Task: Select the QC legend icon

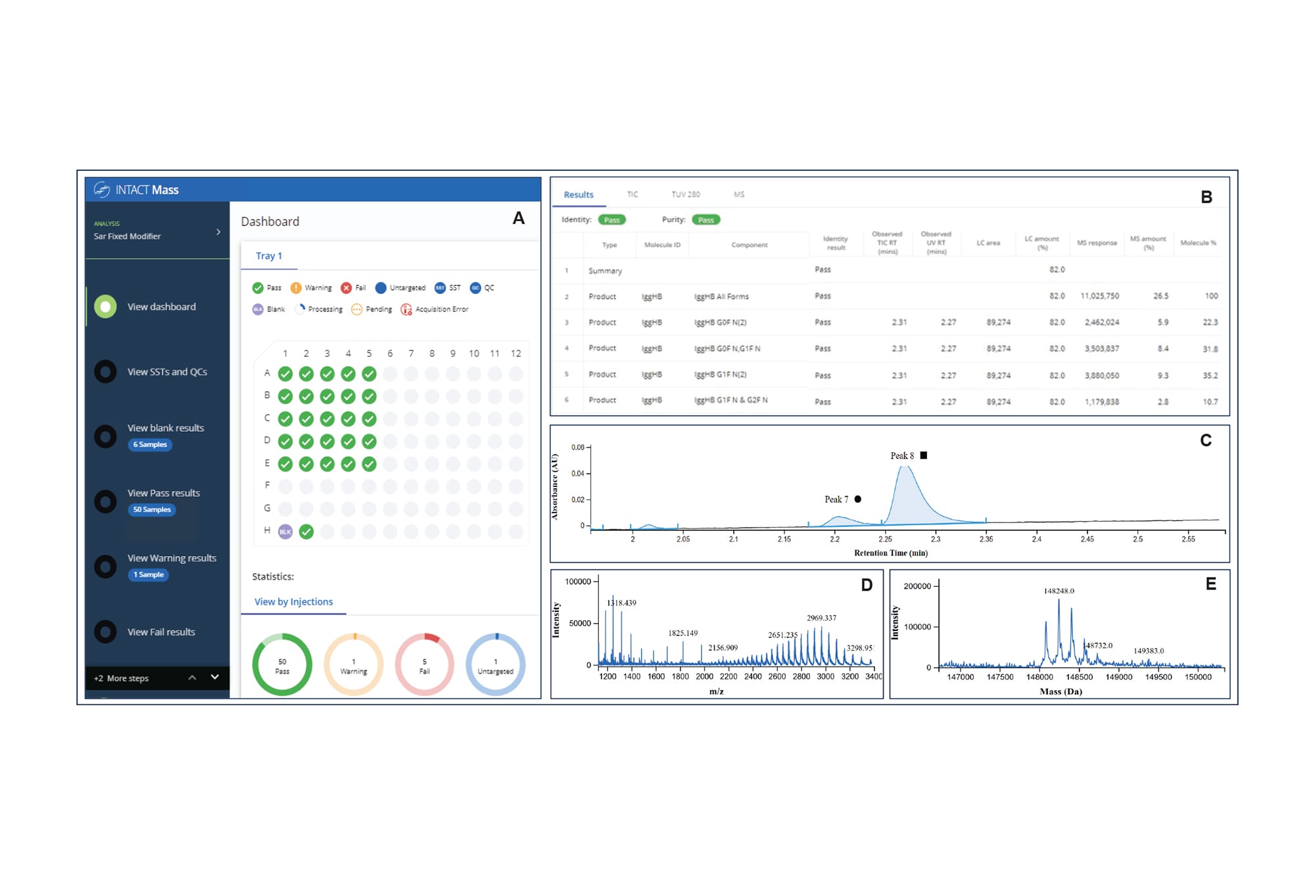Action: (474, 288)
